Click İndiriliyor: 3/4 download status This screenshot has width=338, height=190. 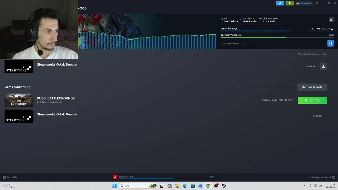(x=126, y=177)
